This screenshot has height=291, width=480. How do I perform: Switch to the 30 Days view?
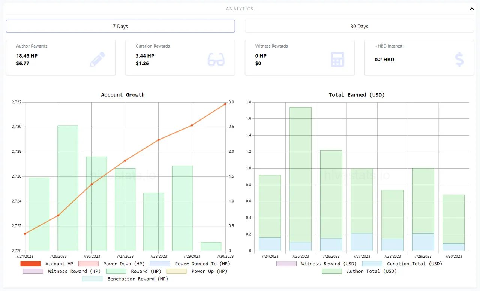coord(359,26)
